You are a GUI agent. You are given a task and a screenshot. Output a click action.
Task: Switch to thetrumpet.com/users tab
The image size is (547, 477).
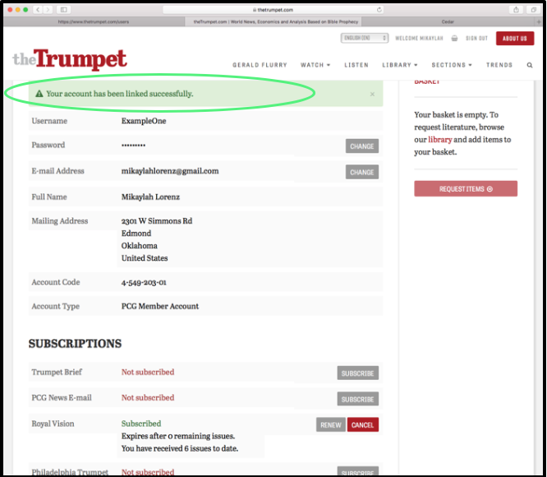click(x=94, y=21)
